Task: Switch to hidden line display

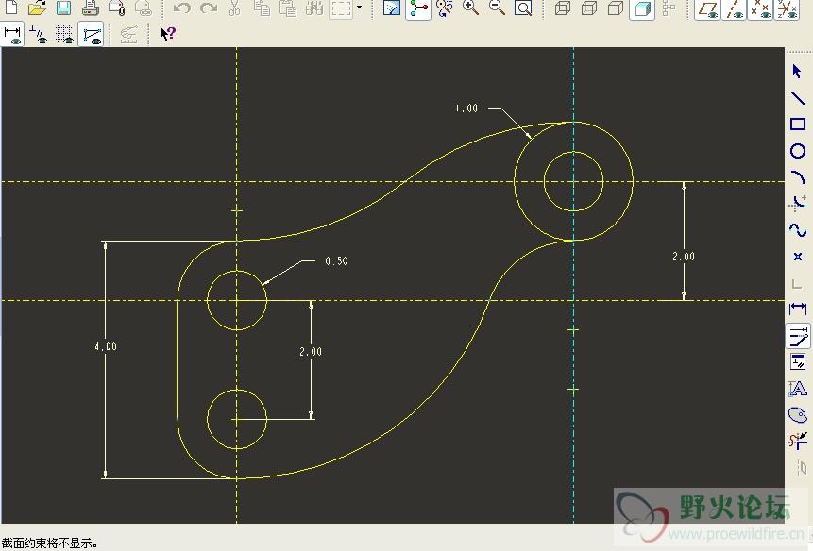Action: point(589,8)
